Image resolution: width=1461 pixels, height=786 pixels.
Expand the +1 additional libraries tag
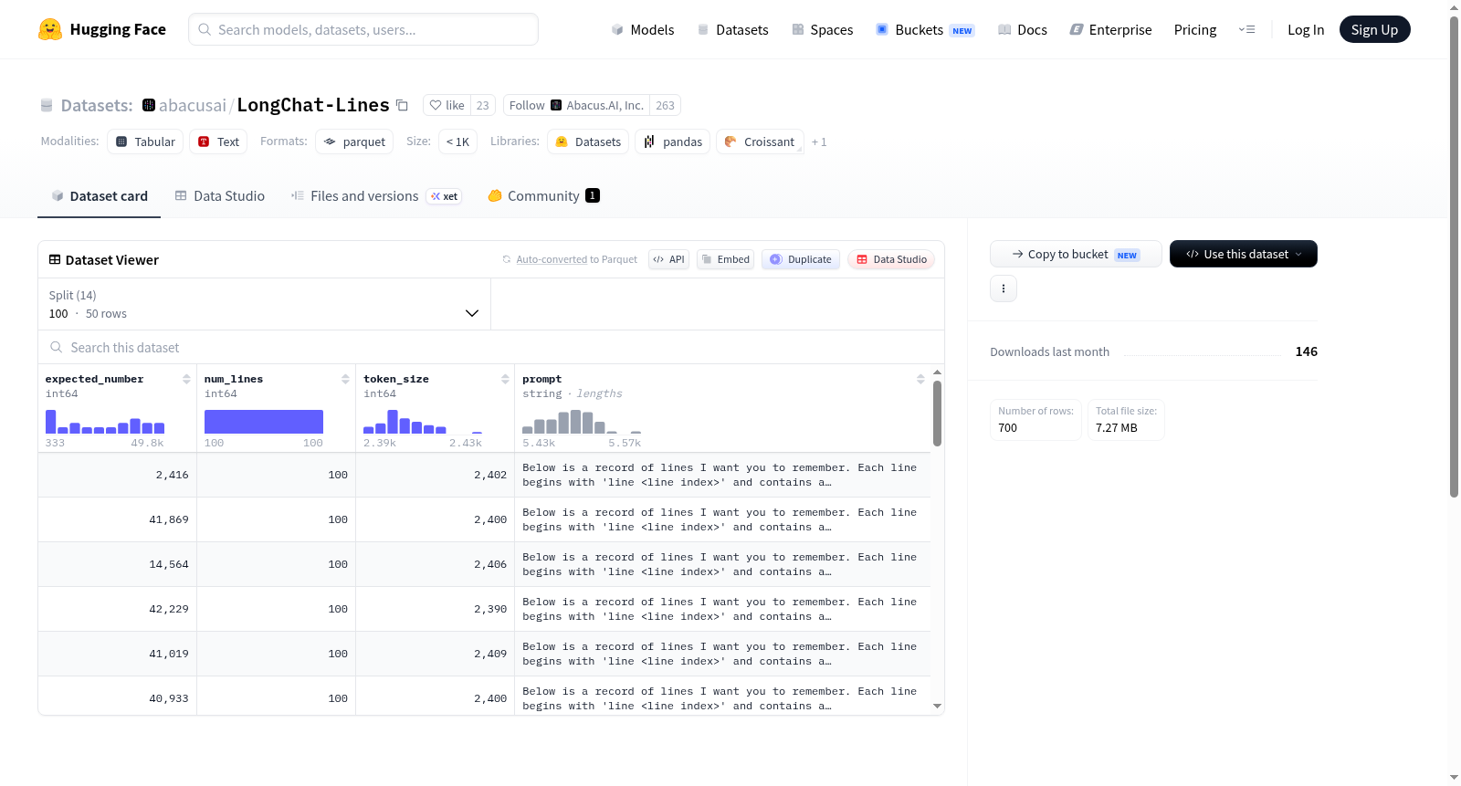819,141
